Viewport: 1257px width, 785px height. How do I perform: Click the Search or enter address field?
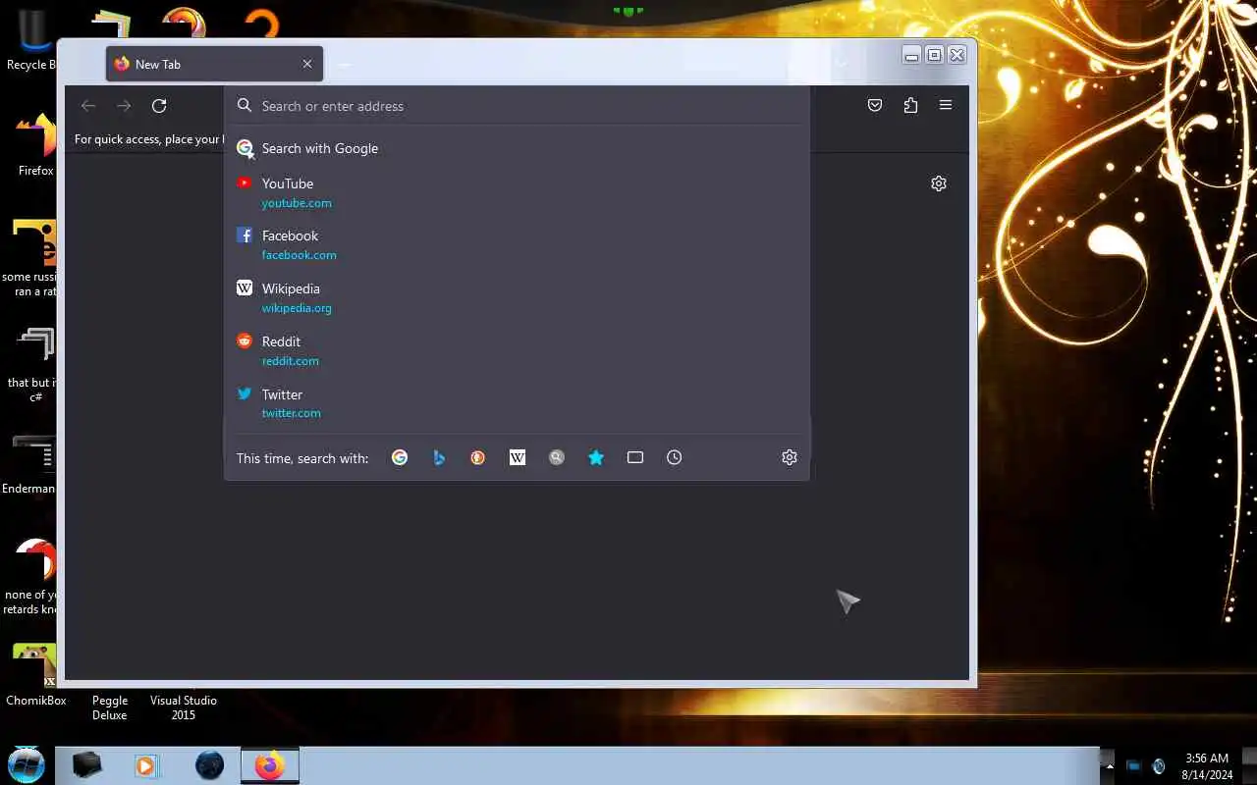[517, 106]
